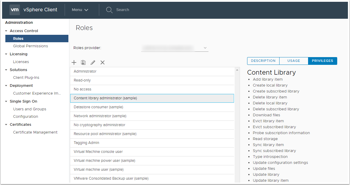Click in the Search field

coord(123,10)
